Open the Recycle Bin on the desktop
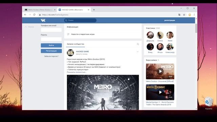The width and height of the screenshot is (217, 122). coord(209,103)
